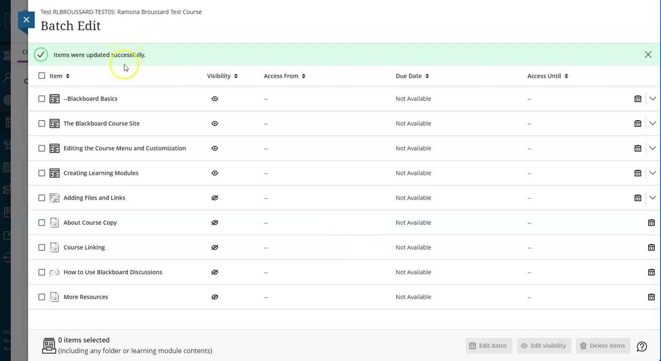Toggle visibility eye for The Blackboard Course Site

[215, 123]
